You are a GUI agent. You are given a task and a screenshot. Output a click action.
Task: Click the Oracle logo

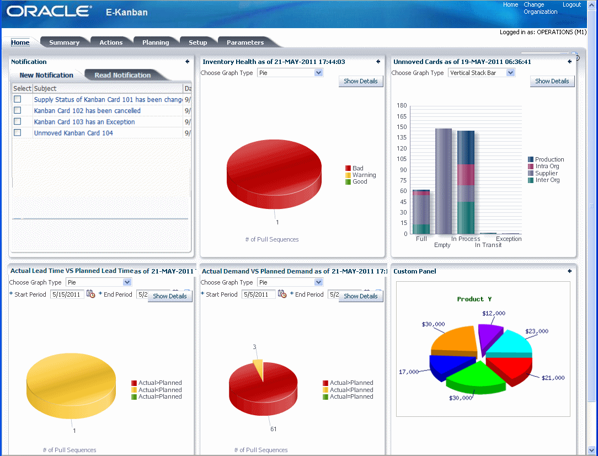click(49, 11)
